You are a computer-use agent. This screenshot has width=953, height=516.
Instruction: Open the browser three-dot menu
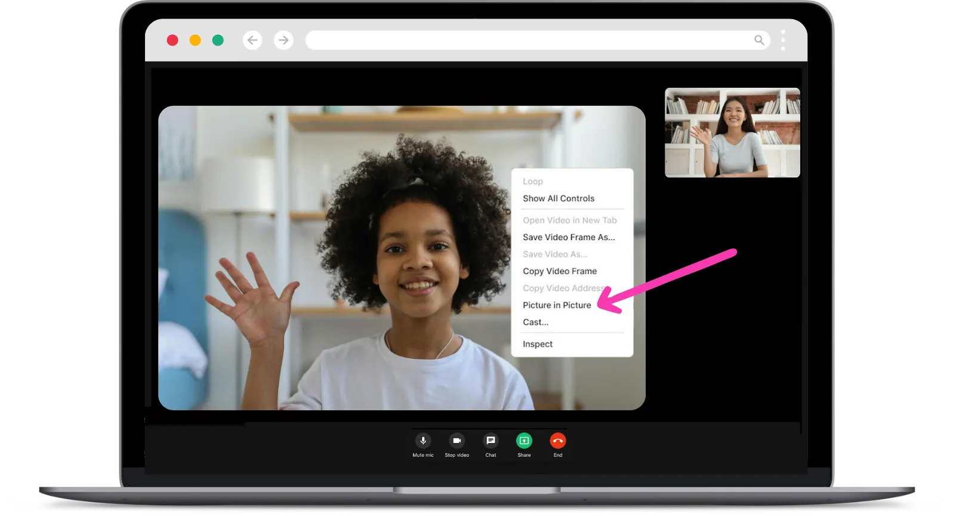783,40
